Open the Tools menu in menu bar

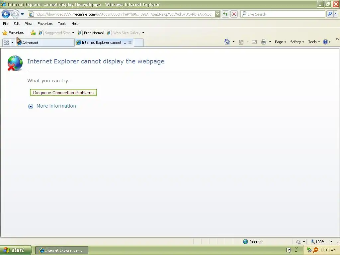pos(62,24)
